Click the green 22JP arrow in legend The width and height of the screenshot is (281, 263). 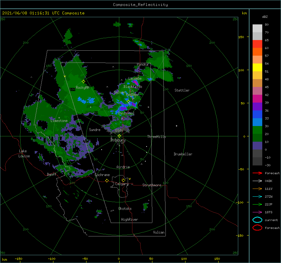257,204
